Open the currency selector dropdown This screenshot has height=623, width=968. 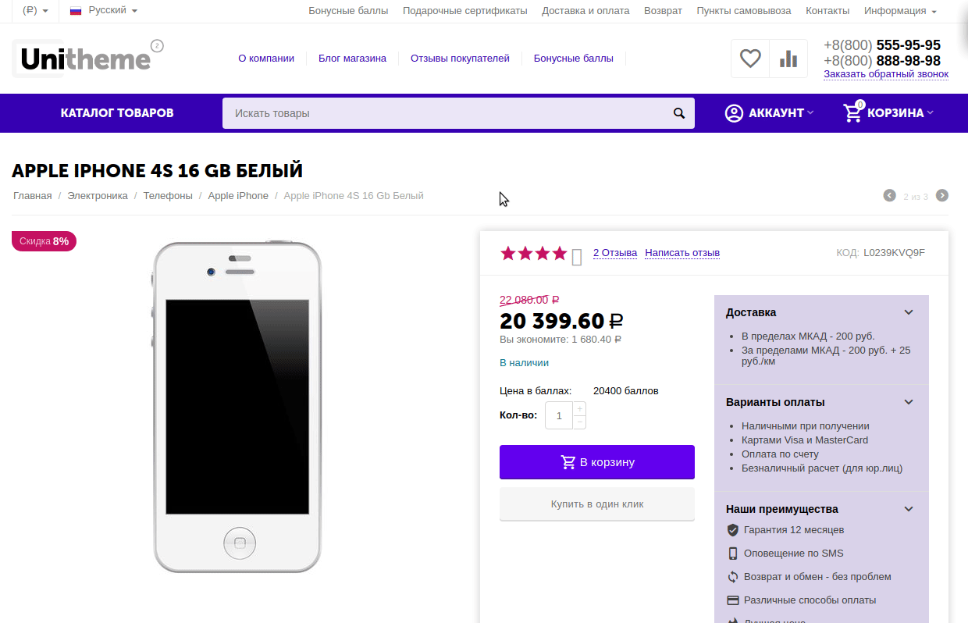36,11
